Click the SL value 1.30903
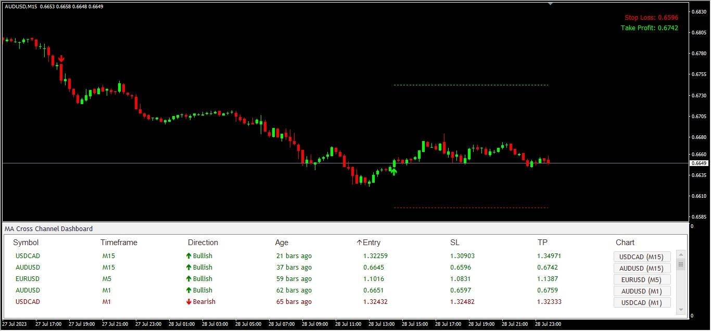Image resolution: width=711 pixels, height=331 pixels. (x=462, y=256)
